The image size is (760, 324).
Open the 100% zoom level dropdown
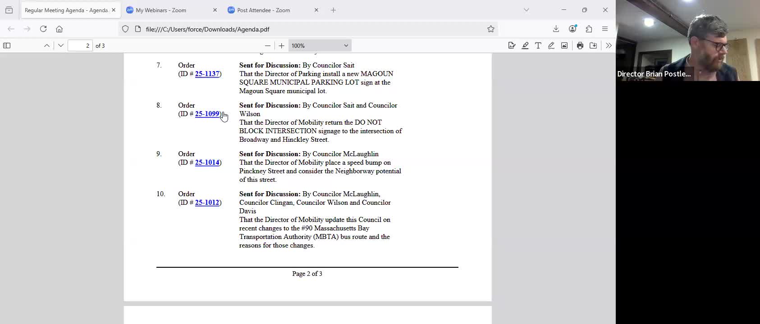click(320, 45)
